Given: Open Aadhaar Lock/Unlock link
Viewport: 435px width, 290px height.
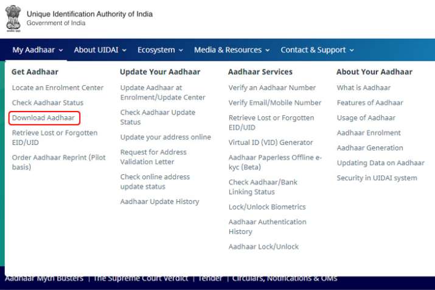Looking at the screenshot, I should point(264,247).
